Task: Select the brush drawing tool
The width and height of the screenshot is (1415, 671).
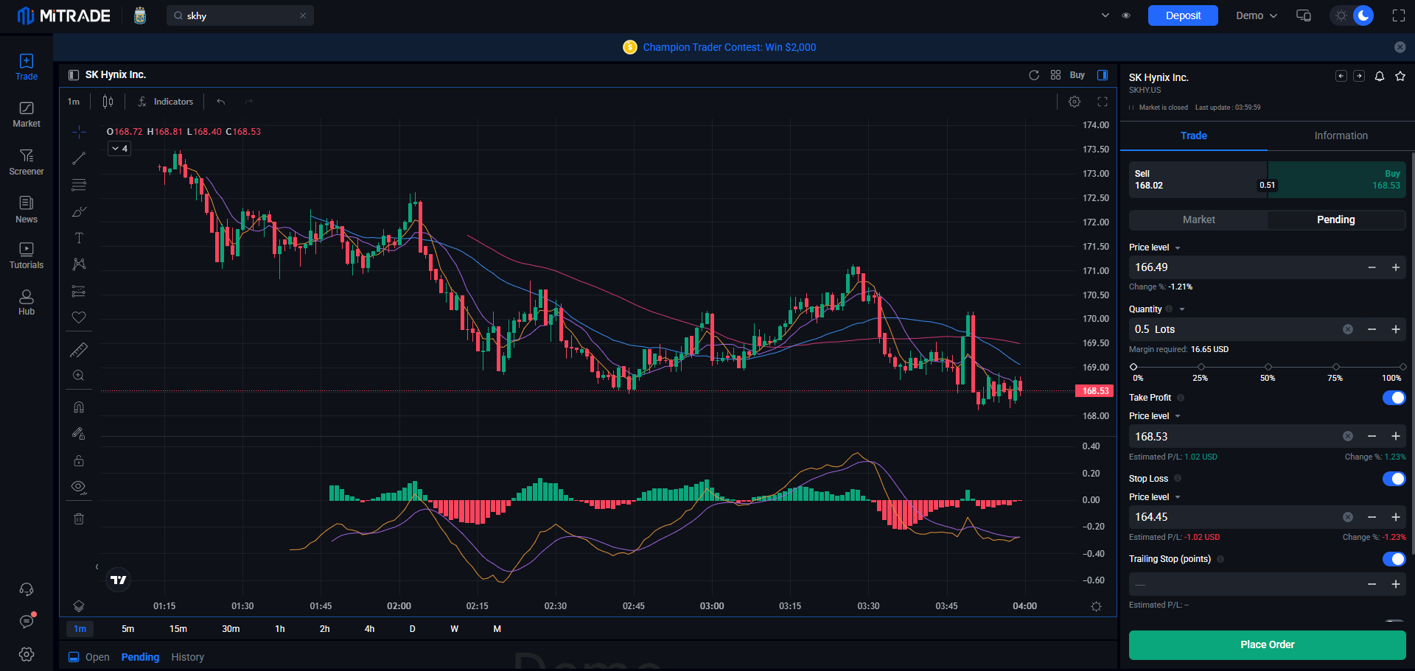Action: pyautogui.click(x=79, y=211)
